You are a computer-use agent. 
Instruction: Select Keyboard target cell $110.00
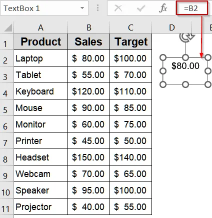(131, 91)
